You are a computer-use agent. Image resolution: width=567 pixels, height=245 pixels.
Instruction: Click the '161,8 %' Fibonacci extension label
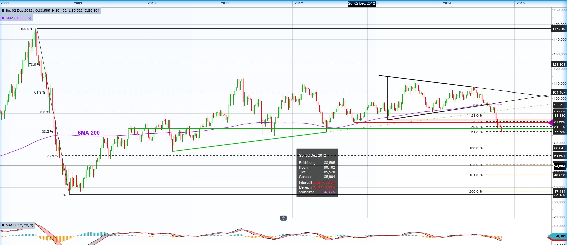476,175
